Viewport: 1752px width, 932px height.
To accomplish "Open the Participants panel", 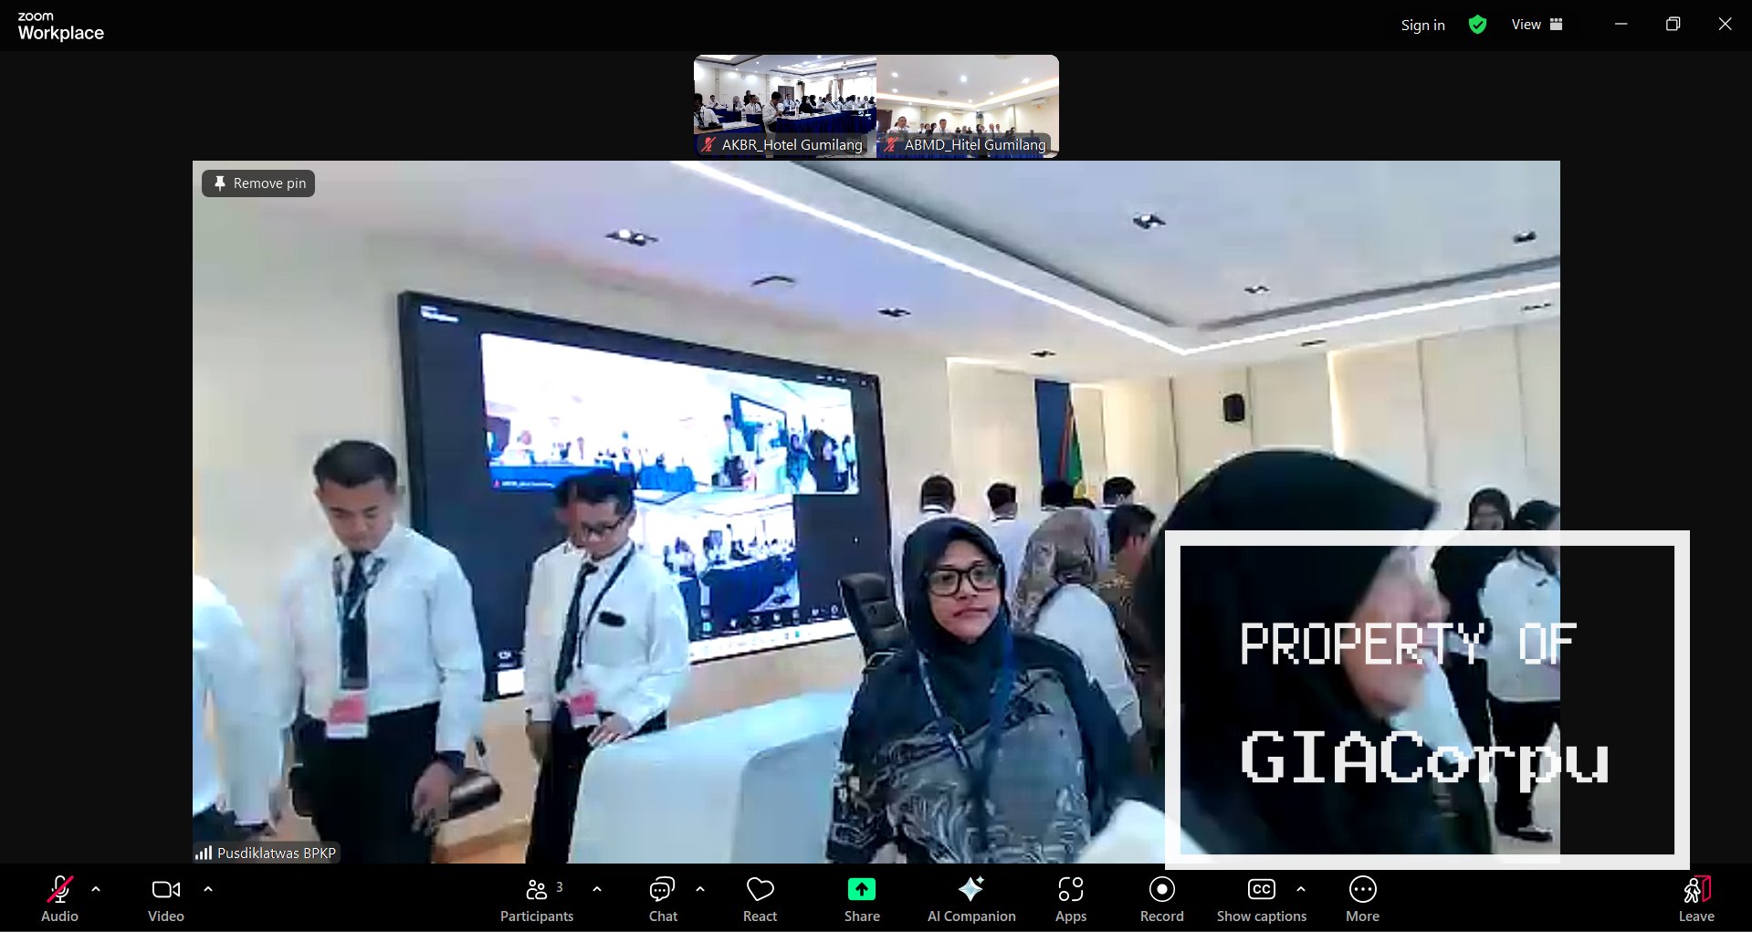I will 537,898.
